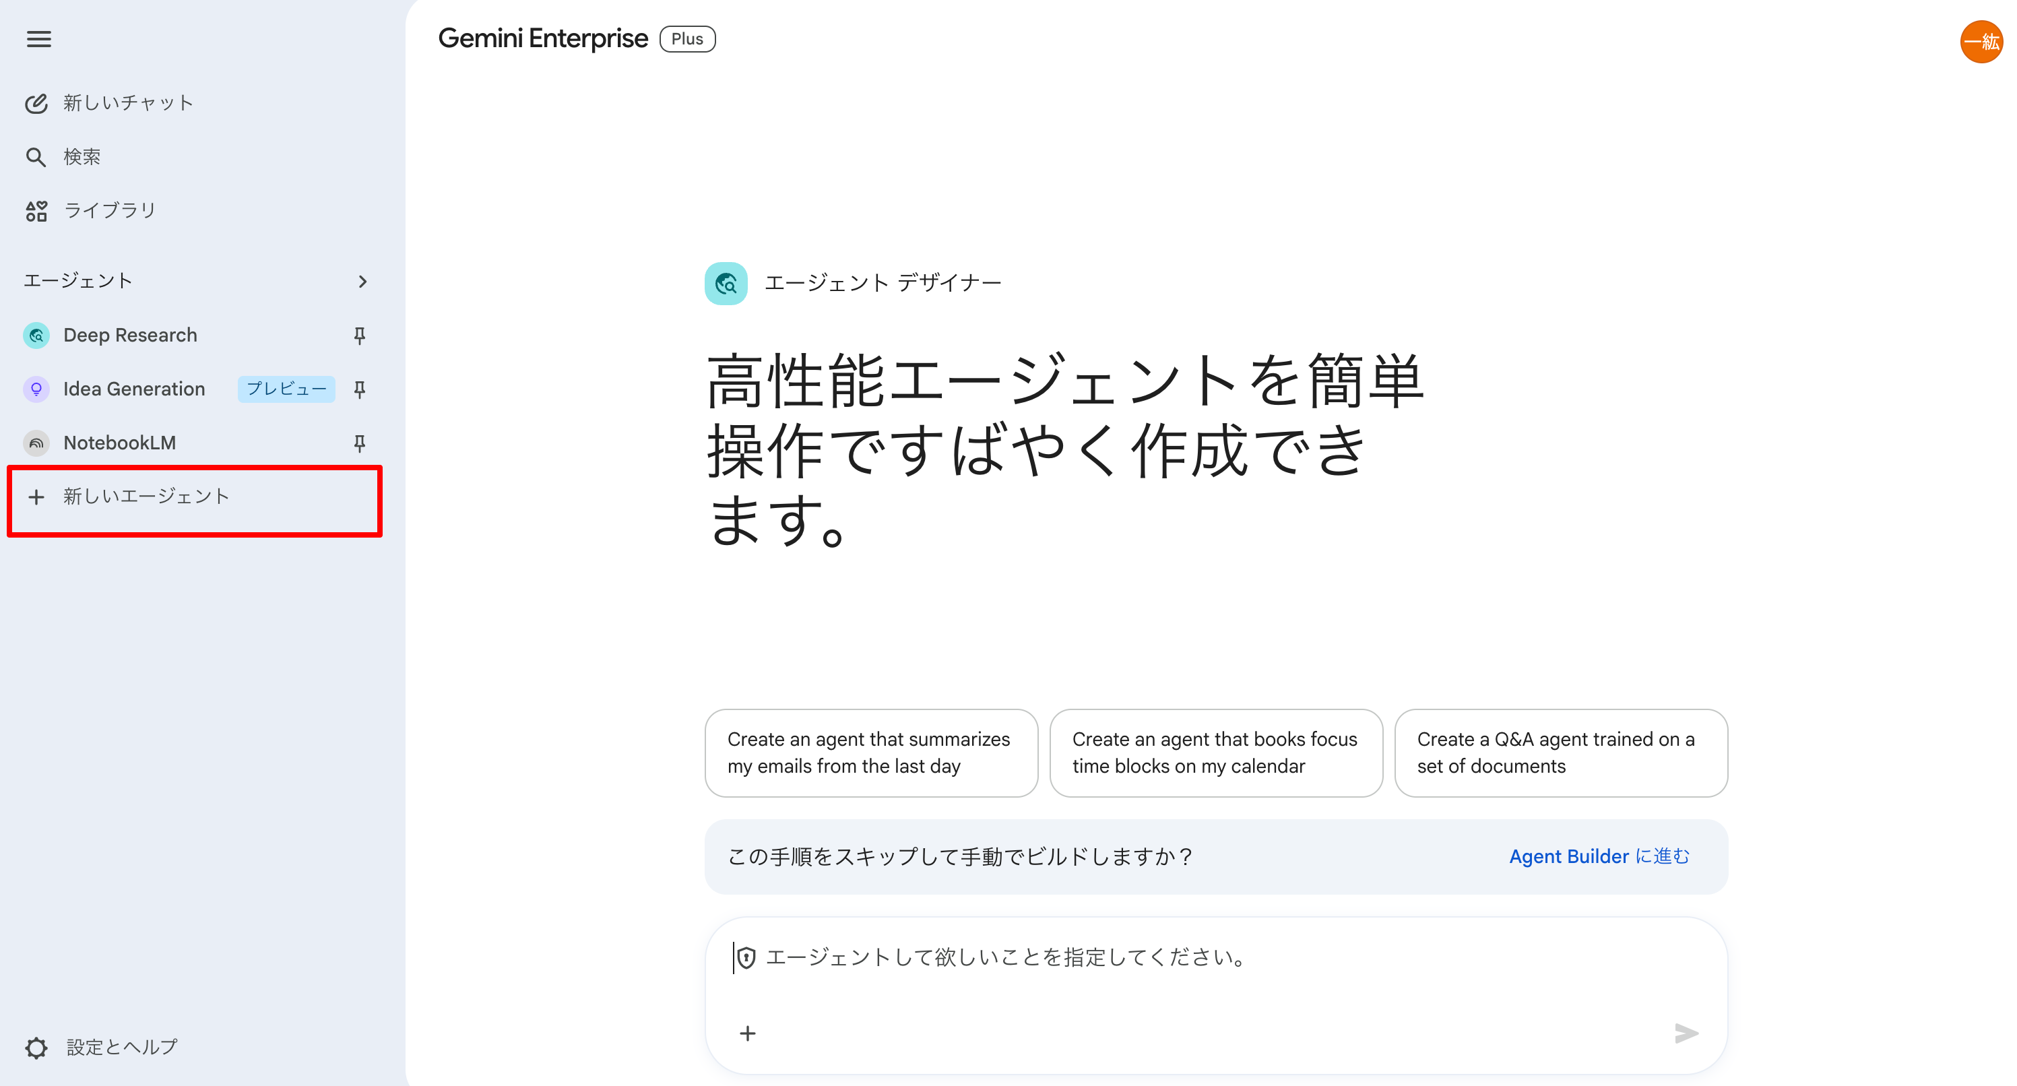
Task: Click the new chat pencil icon
Action: click(36, 103)
